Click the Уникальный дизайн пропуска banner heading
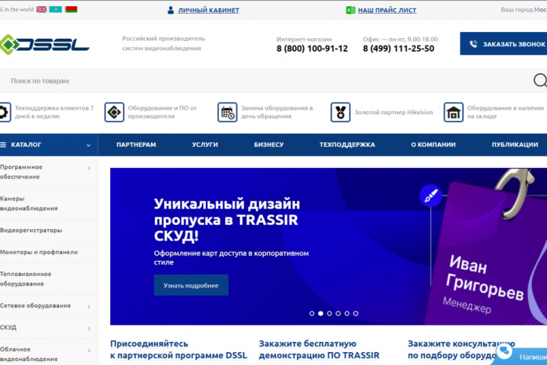The width and height of the screenshot is (547, 365). point(226,220)
